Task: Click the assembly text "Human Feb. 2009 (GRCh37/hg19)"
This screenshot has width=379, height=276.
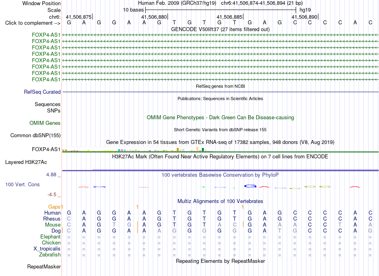Action: coord(177,3)
